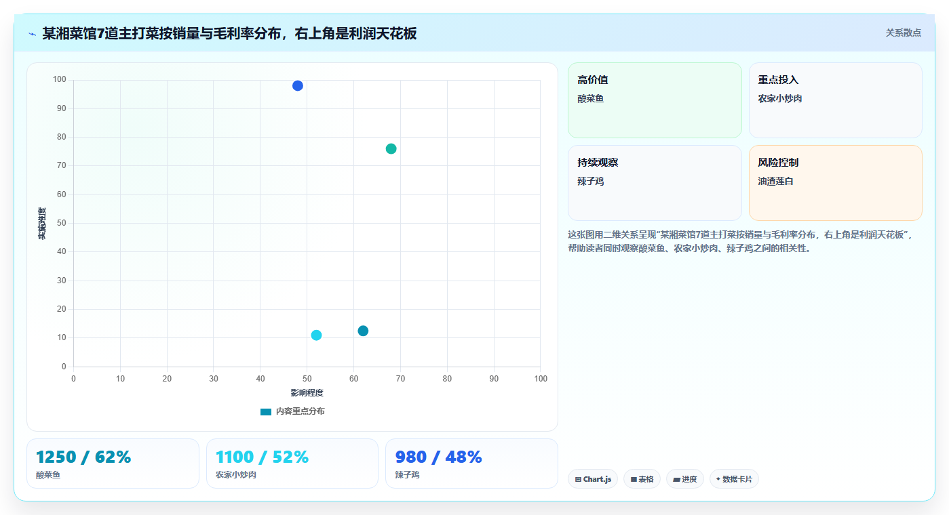Open the 高价值 酸菜鱼 card

click(x=655, y=100)
